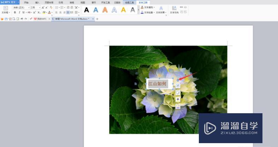The width and height of the screenshot is (278, 147).
Task: Select the hollow blue outline text style
Action: point(114,10)
